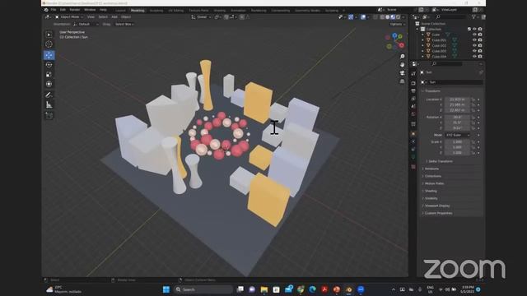This screenshot has height=296, width=527.
Task: Select the Select Box tool in toolbar
Action: pos(49,35)
